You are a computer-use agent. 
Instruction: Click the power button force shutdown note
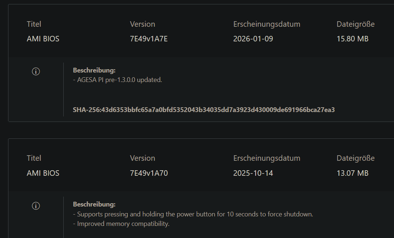click(x=193, y=214)
